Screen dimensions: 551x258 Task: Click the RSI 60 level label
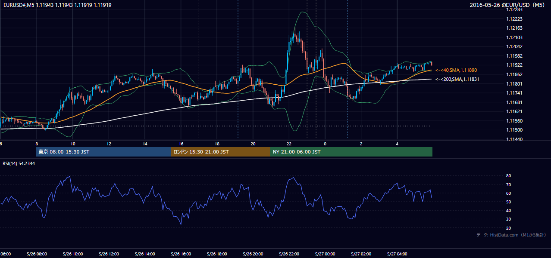tap(508, 193)
